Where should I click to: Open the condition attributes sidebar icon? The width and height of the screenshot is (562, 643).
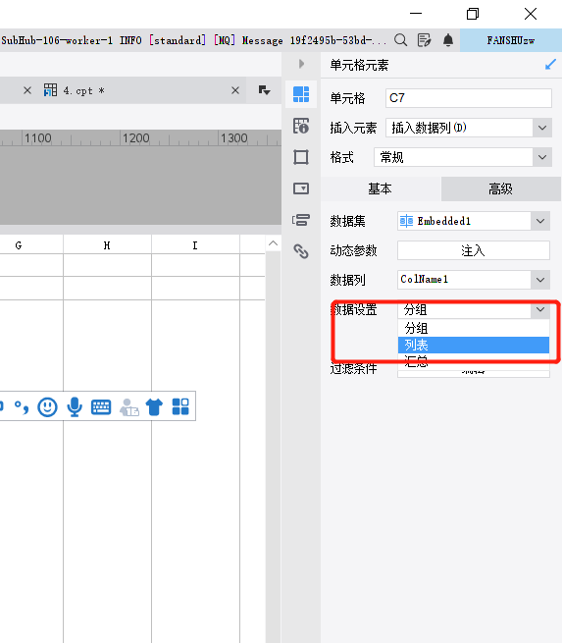point(301,220)
